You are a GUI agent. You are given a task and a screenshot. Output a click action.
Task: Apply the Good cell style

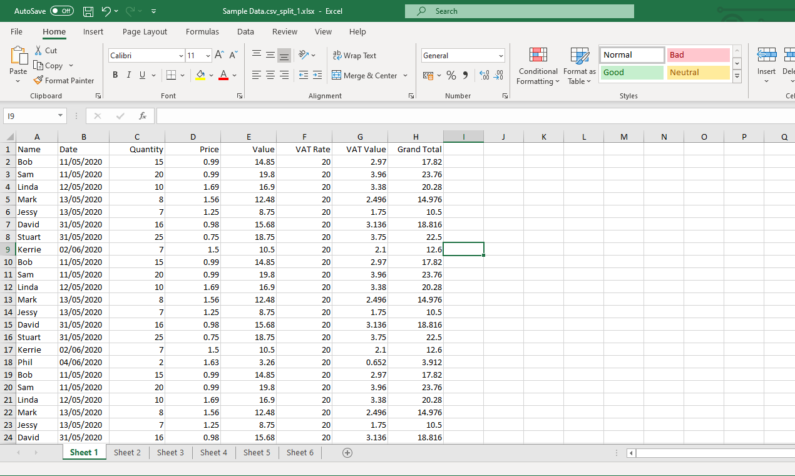[x=631, y=73]
